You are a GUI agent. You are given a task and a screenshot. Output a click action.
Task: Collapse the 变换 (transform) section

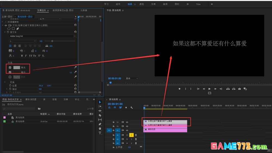click(5, 82)
